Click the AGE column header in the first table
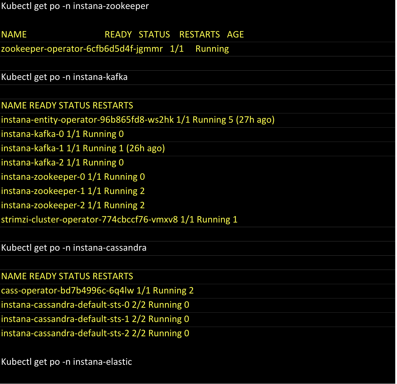 tap(235, 34)
